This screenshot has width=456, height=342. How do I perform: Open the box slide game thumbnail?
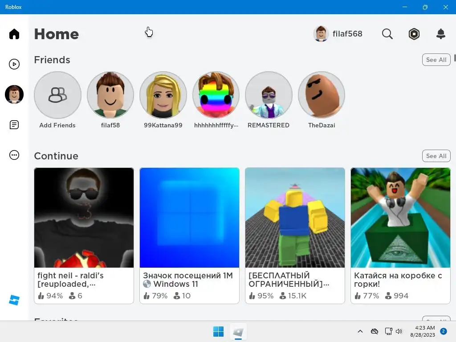click(x=400, y=217)
